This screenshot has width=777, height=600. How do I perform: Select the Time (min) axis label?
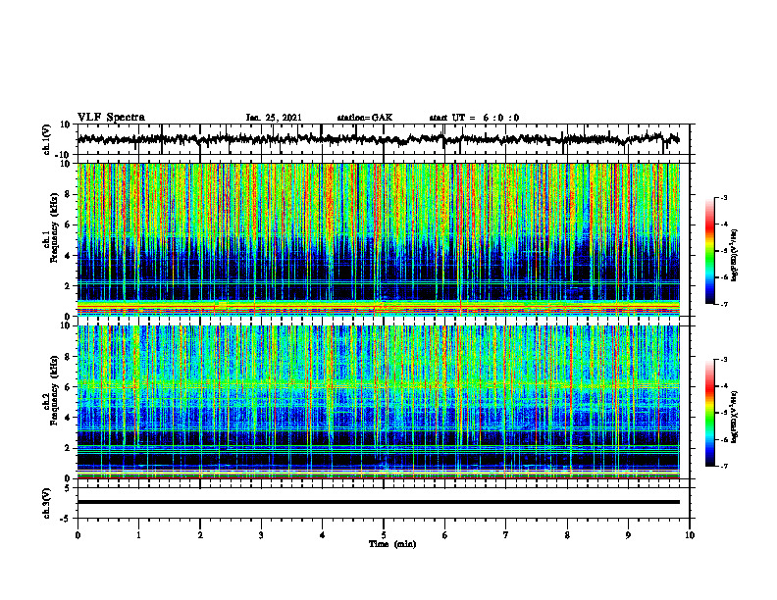coord(392,544)
